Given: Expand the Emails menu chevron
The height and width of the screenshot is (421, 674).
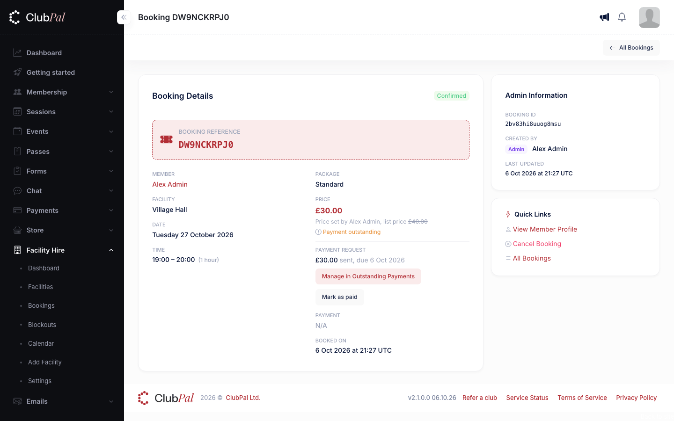Looking at the screenshot, I should pos(111,401).
